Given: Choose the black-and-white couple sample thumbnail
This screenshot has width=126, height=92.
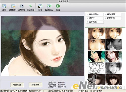Looking at the screenshot, I should (114, 45).
